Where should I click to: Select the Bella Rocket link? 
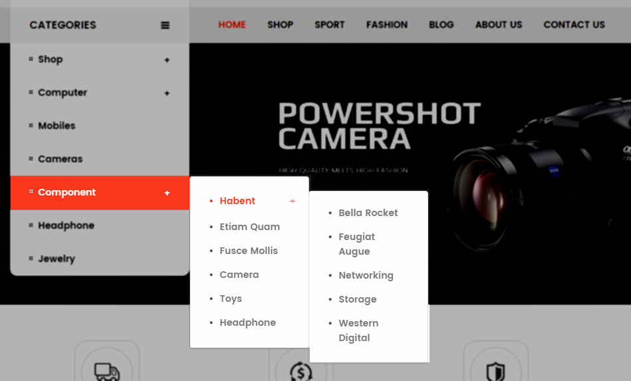point(368,213)
